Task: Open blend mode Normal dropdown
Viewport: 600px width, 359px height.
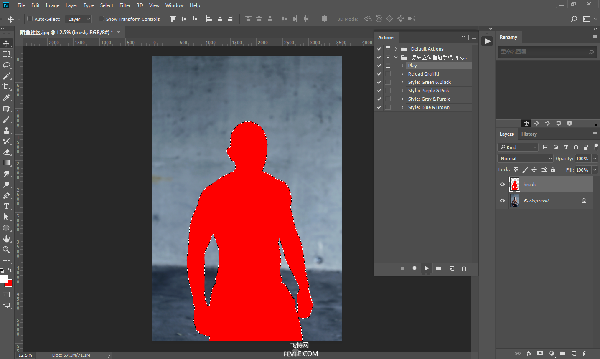Action: point(525,159)
